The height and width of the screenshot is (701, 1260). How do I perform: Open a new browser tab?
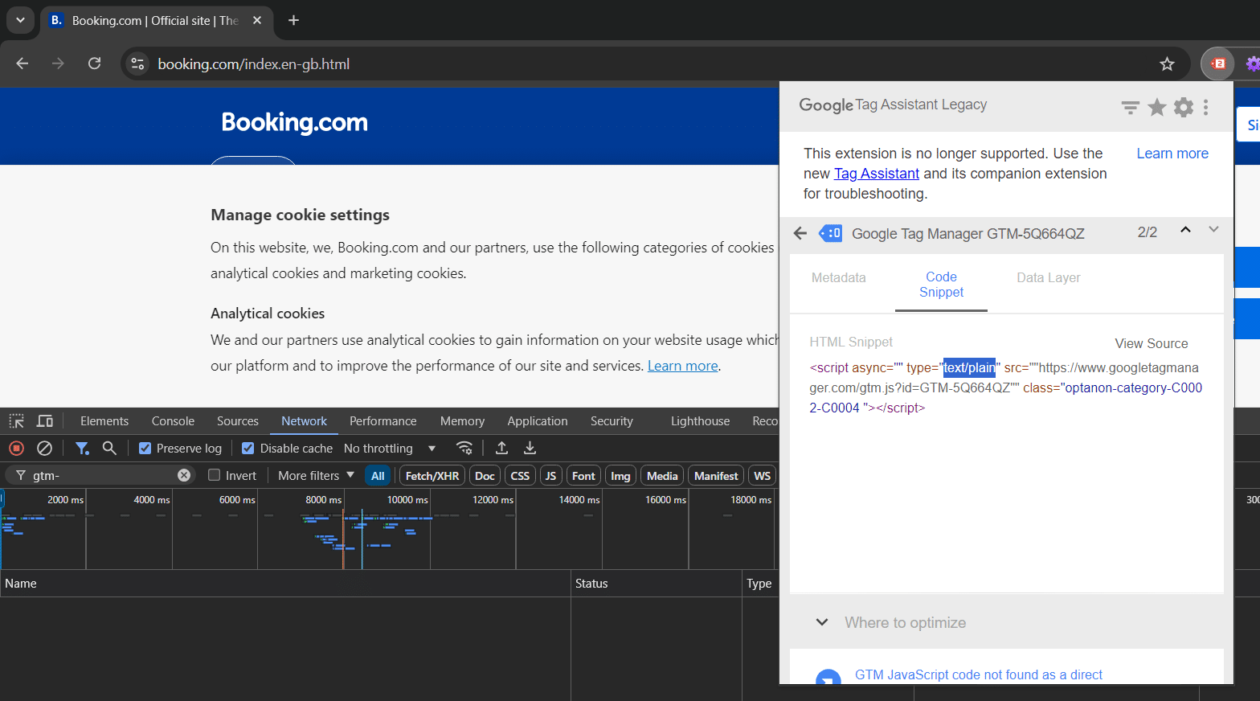click(x=293, y=20)
